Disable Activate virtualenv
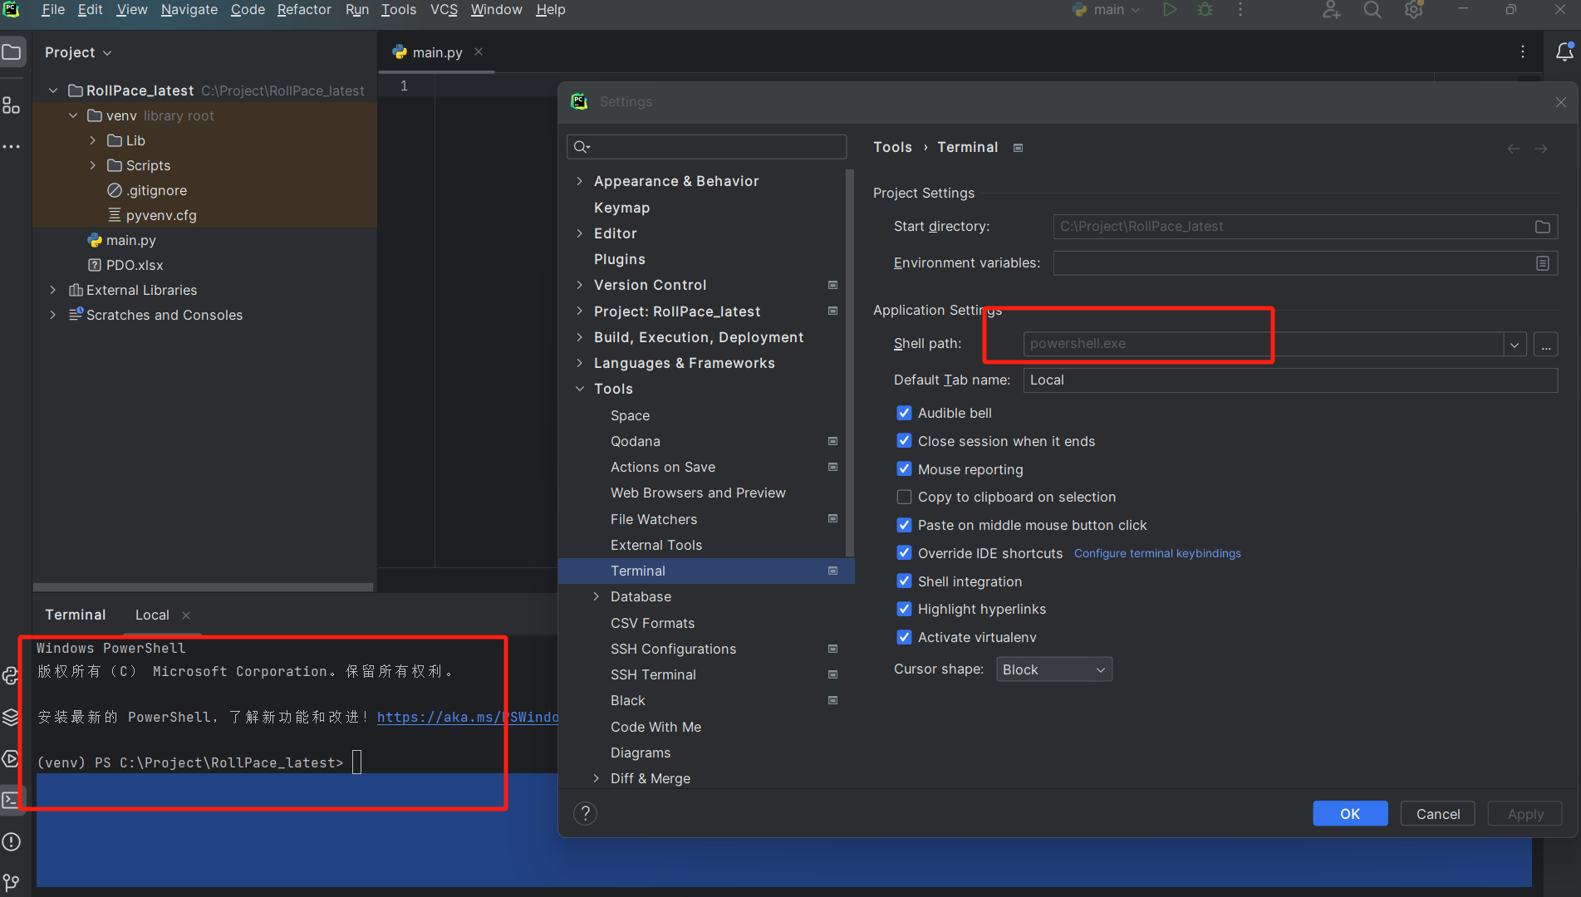The image size is (1581, 897). click(x=904, y=637)
